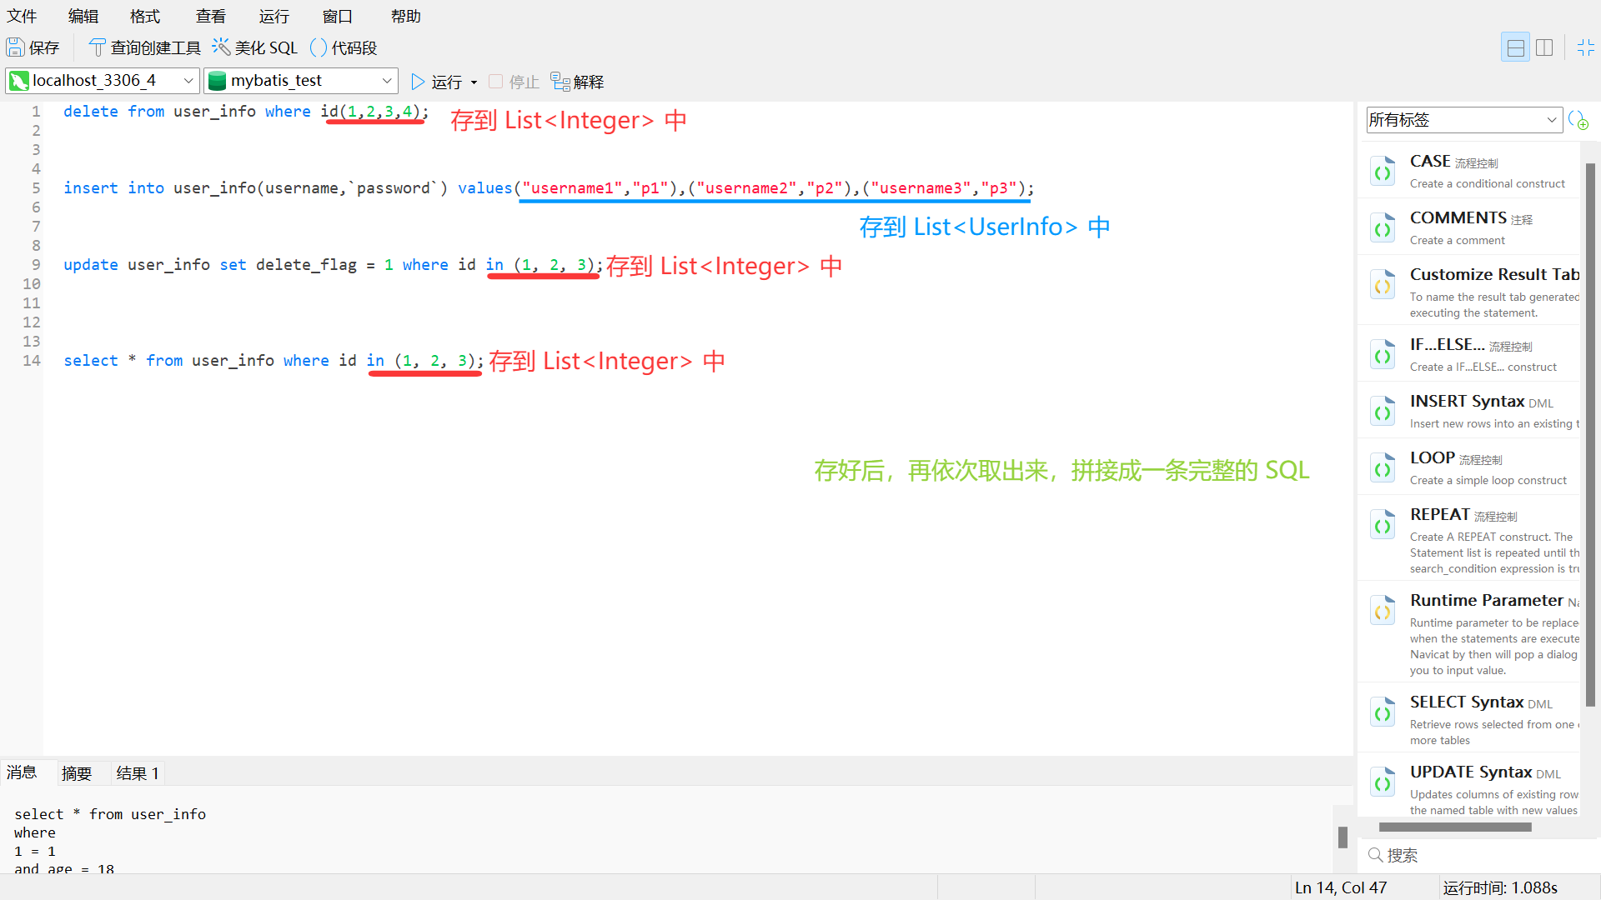Click 'and age = 18' message line
The height and width of the screenshot is (900, 1601).
(x=64, y=868)
